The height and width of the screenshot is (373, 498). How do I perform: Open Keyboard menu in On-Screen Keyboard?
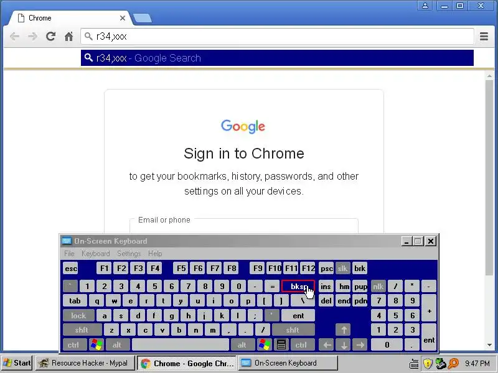95,254
